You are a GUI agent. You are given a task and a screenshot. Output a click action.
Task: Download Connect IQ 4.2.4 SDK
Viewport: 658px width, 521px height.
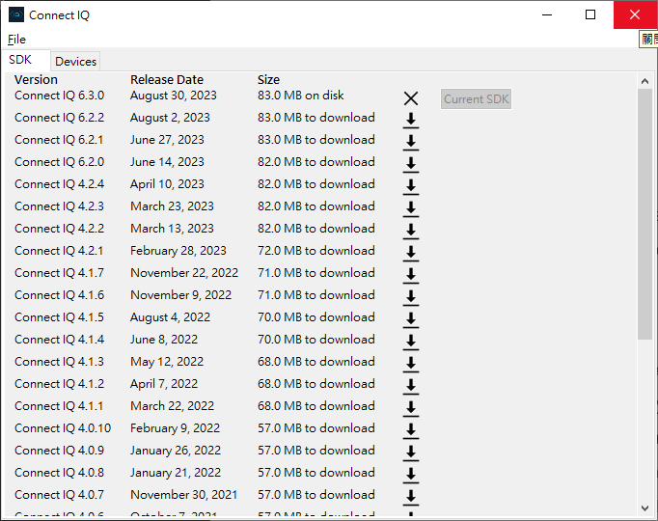click(x=411, y=186)
